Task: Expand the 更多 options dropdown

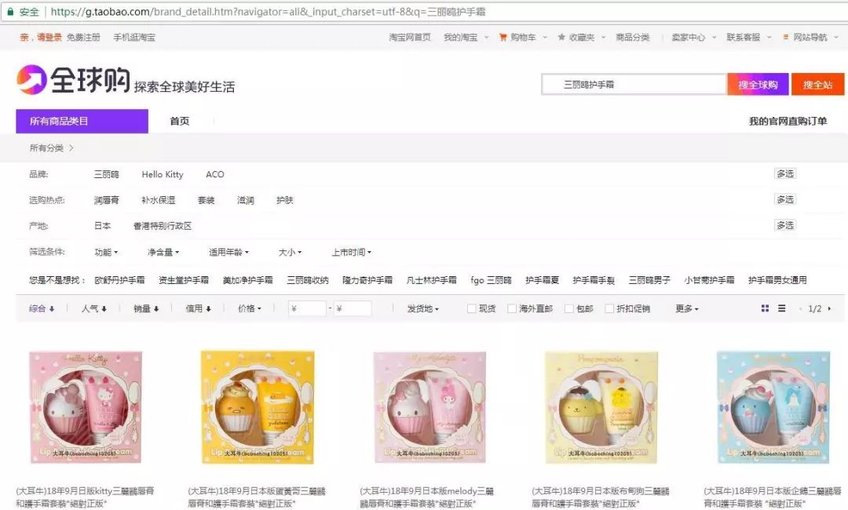Action: [x=687, y=308]
